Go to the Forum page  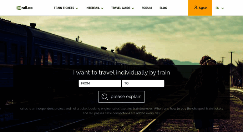(x=147, y=8)
